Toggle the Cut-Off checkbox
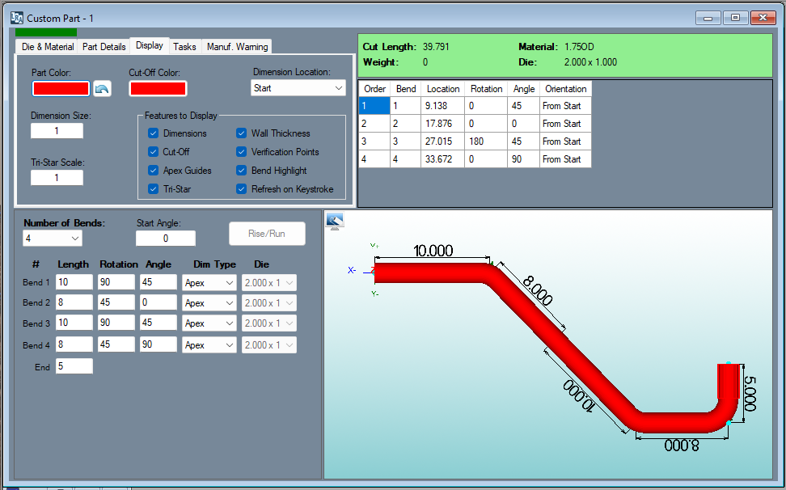 pyautogui.click(x=154, y=152)
